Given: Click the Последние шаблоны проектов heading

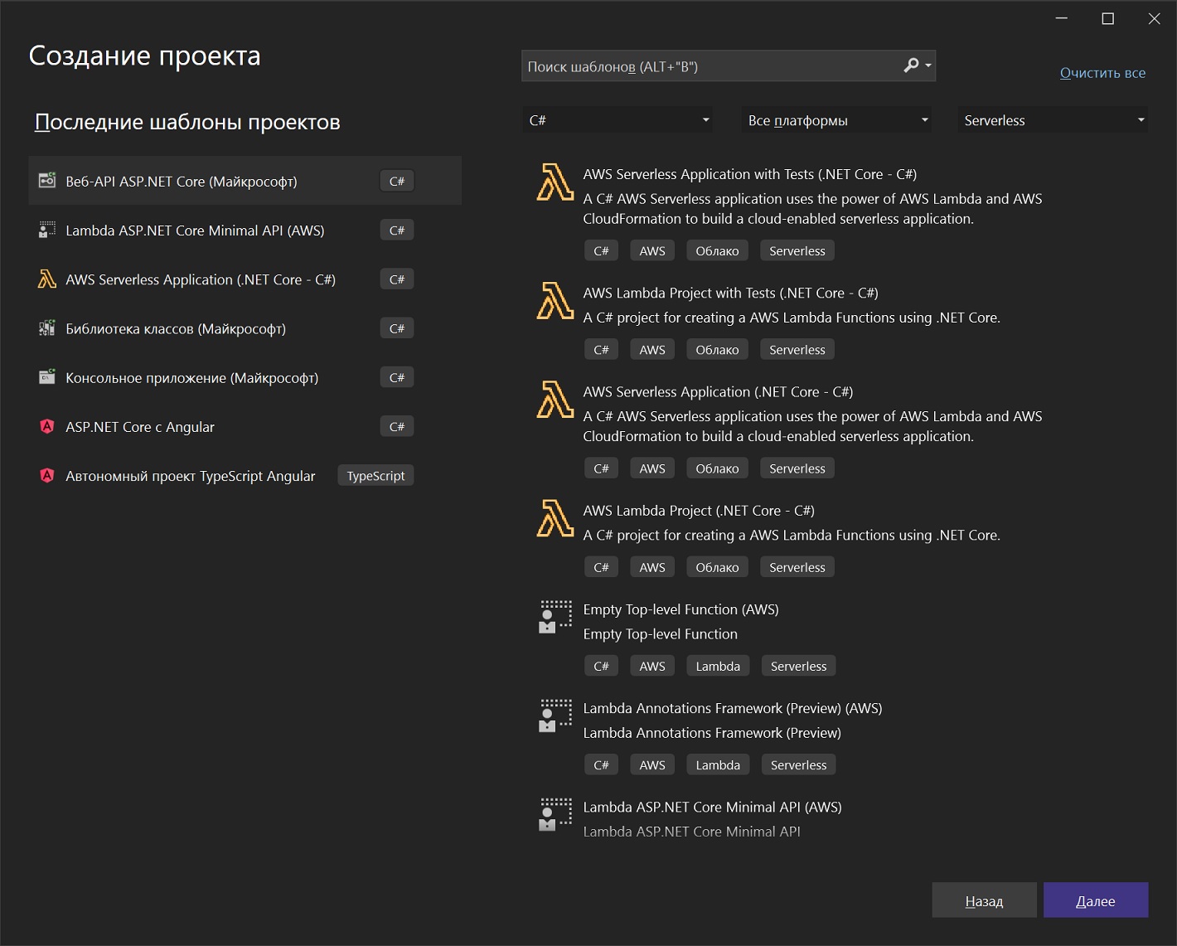Looking at the screenshot, I should pos(187,122).
